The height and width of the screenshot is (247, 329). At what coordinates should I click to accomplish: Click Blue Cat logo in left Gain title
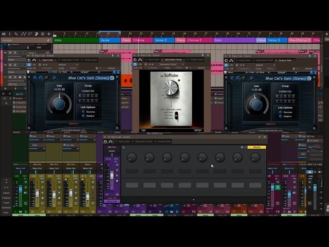point(112,78)
